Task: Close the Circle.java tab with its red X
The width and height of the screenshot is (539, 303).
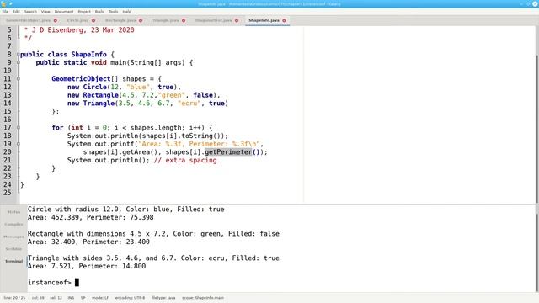Action: [93, 20]
